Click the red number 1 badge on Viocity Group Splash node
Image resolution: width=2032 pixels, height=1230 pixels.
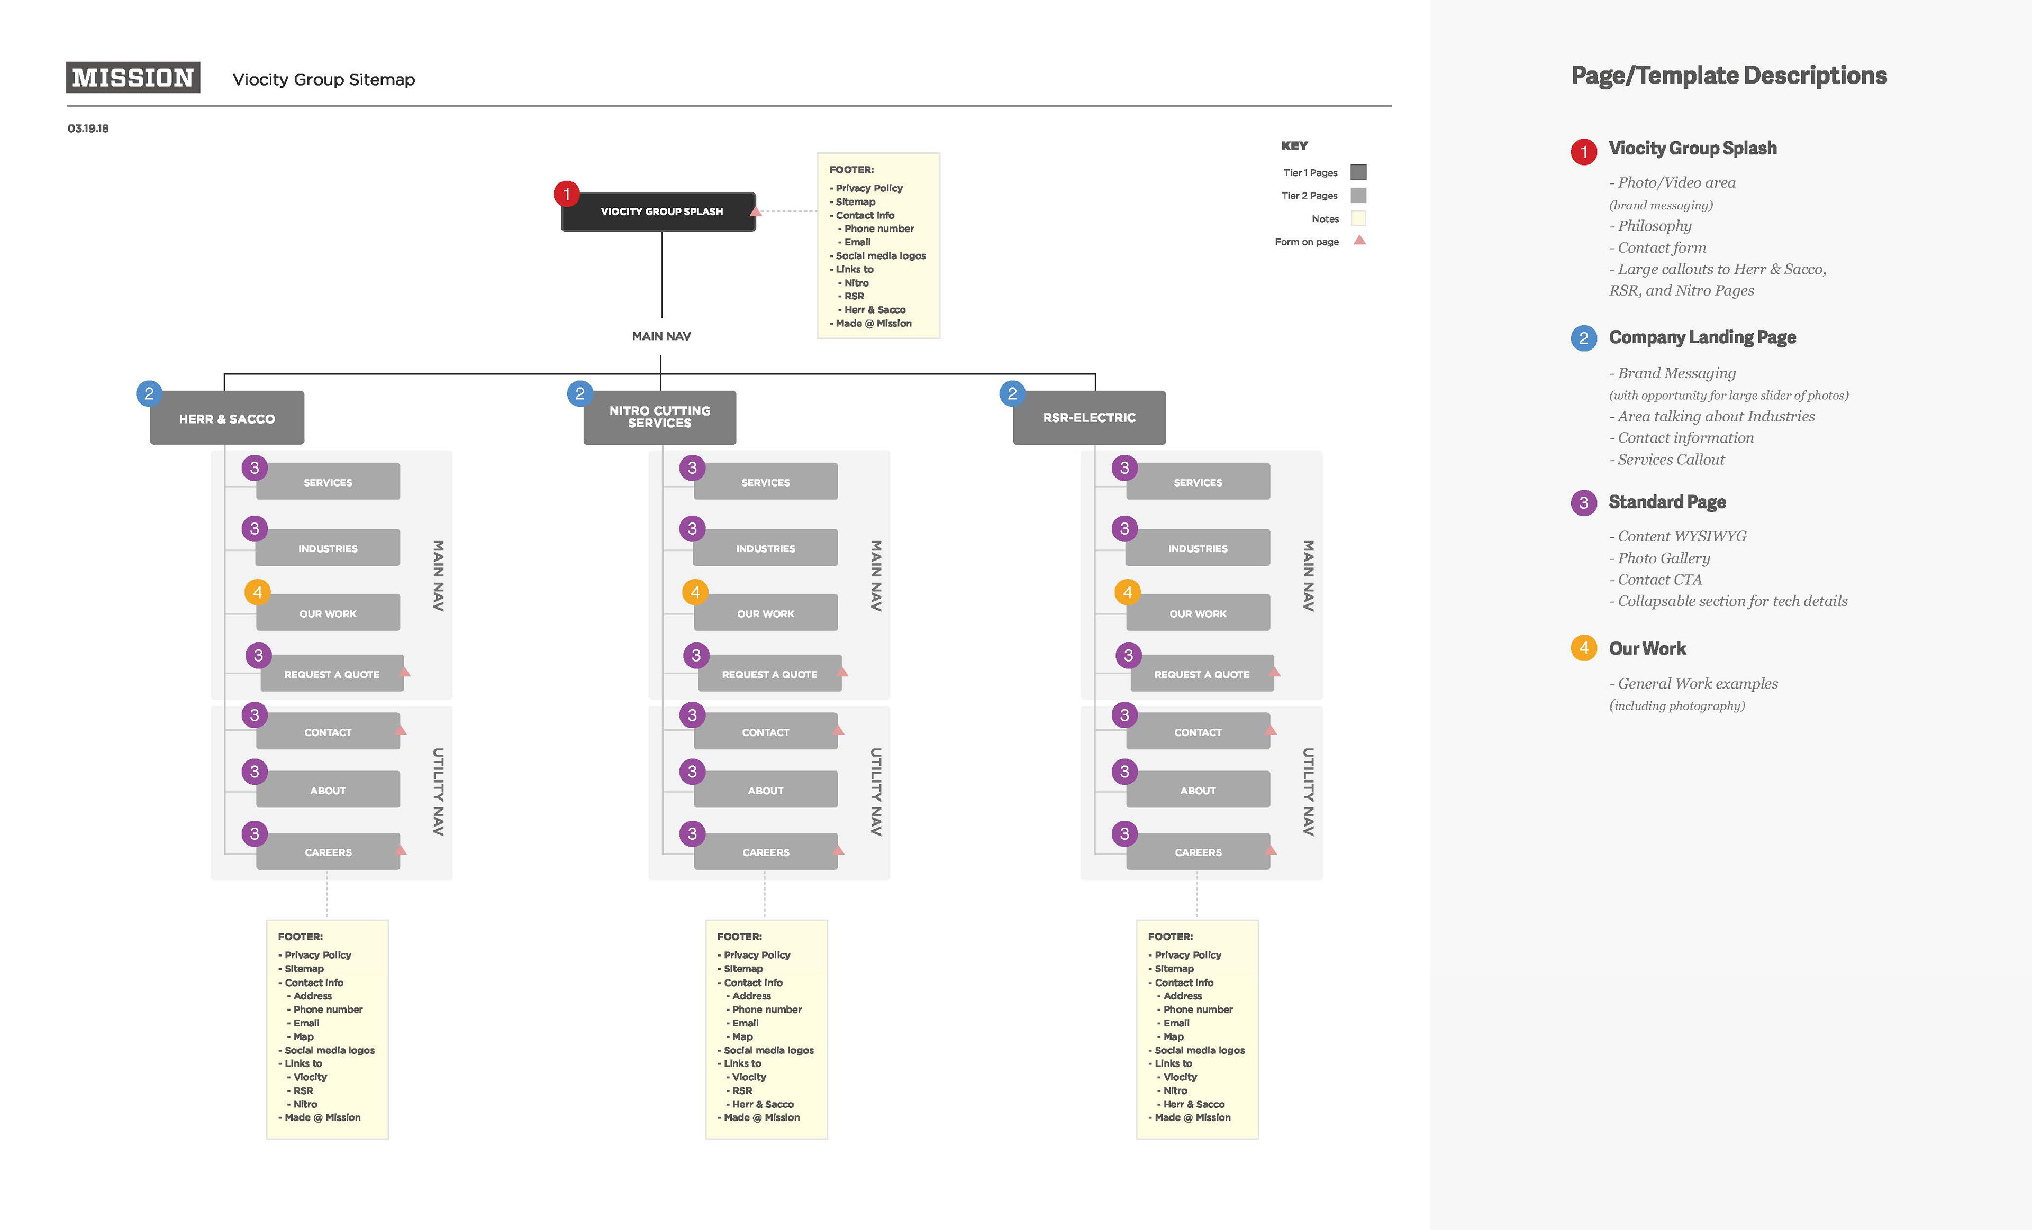point(567,195)
